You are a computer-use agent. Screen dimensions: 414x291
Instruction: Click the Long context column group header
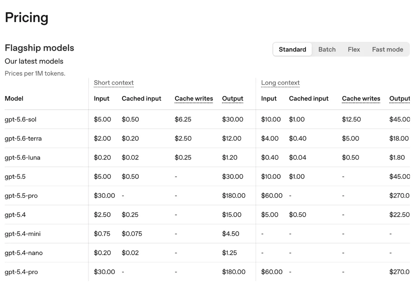pyautogui.click(x=280, y=83)
